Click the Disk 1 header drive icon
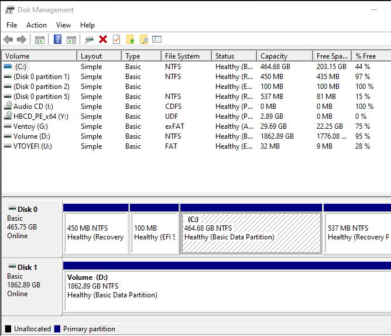Image resolution: width=391 pixels, height=336 pixels. (12, 266)
